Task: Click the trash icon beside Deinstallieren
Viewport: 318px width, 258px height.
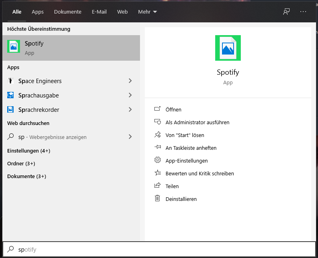Action: (158, 198)
